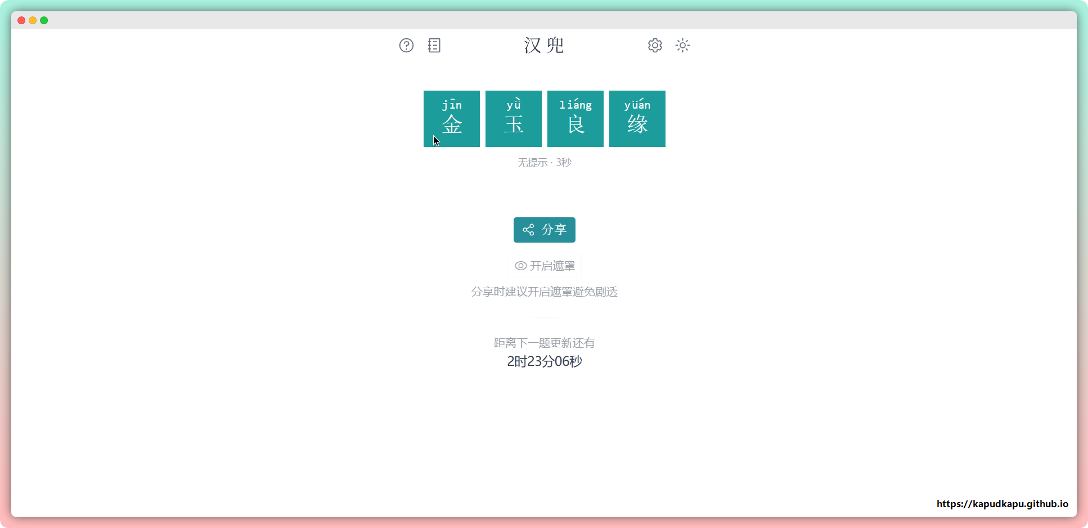Open the kapudkapu.github.io link
1088x528 pixels.
pyautogui.click(x=1002, y=504)
